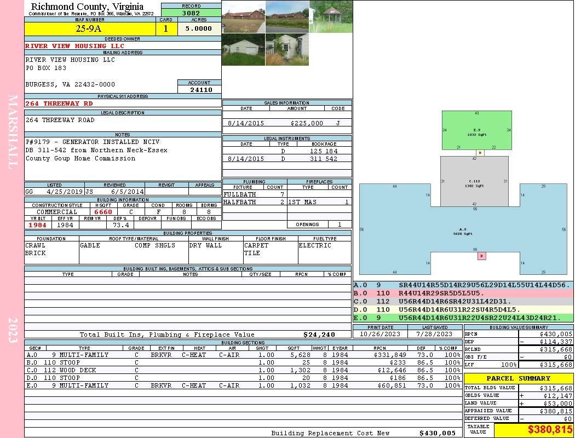Open the gazebo photo thumbnail
This screenshot has width=575, height=438.
pos(330,16)
